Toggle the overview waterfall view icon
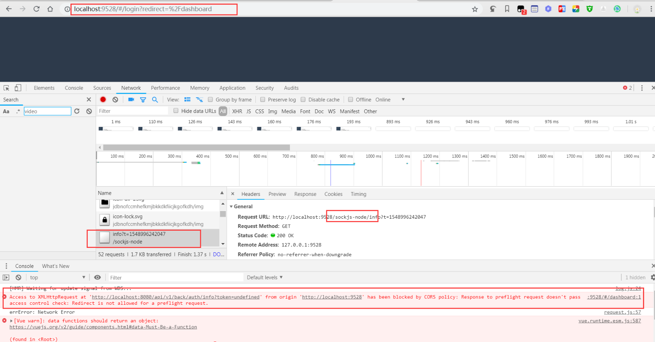 (199, 99)
